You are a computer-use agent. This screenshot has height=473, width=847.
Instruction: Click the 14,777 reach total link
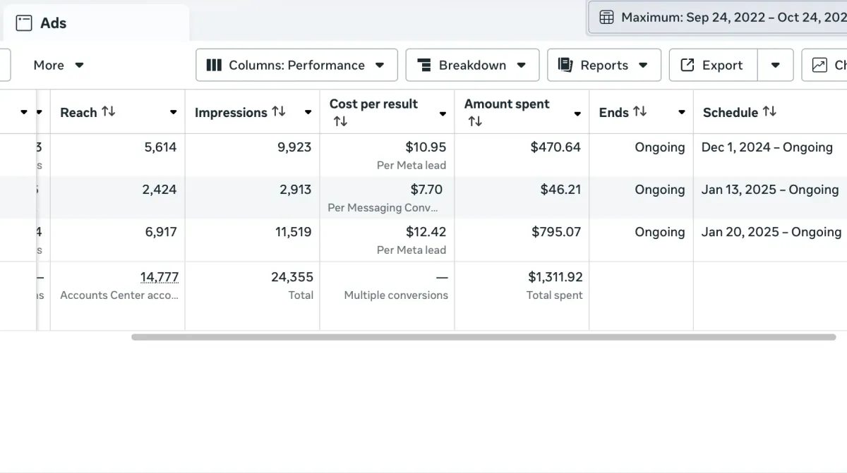point(160,277)
